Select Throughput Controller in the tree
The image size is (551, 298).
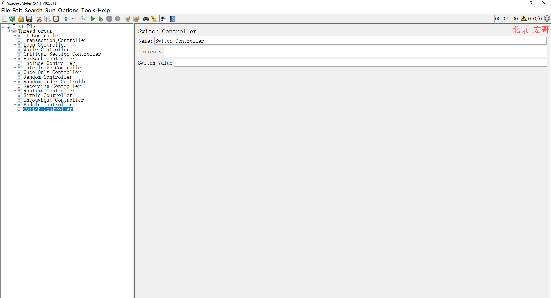click(x=54, y=100)
